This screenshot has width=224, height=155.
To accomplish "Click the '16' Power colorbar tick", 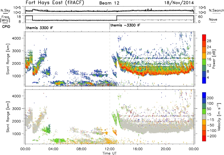I will (209, 59).
